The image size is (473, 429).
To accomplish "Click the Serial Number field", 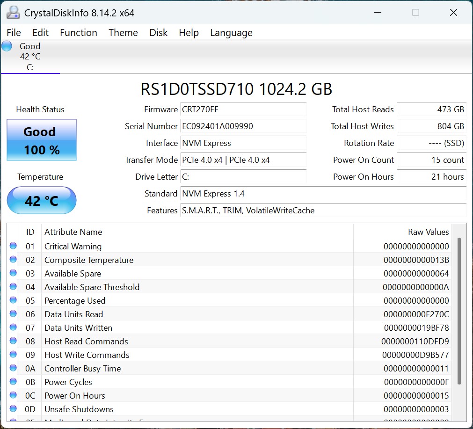I will (x=243, y=126).
